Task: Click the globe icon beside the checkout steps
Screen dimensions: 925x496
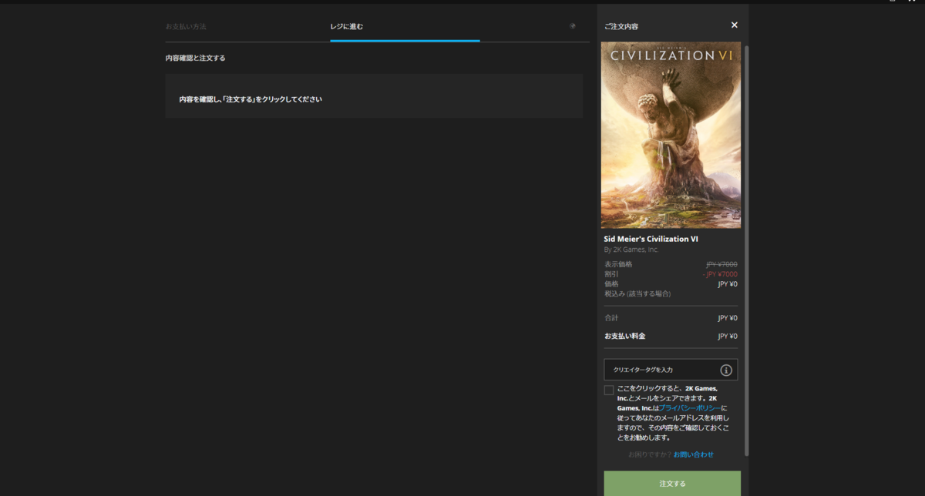Action: coord(573,25)
